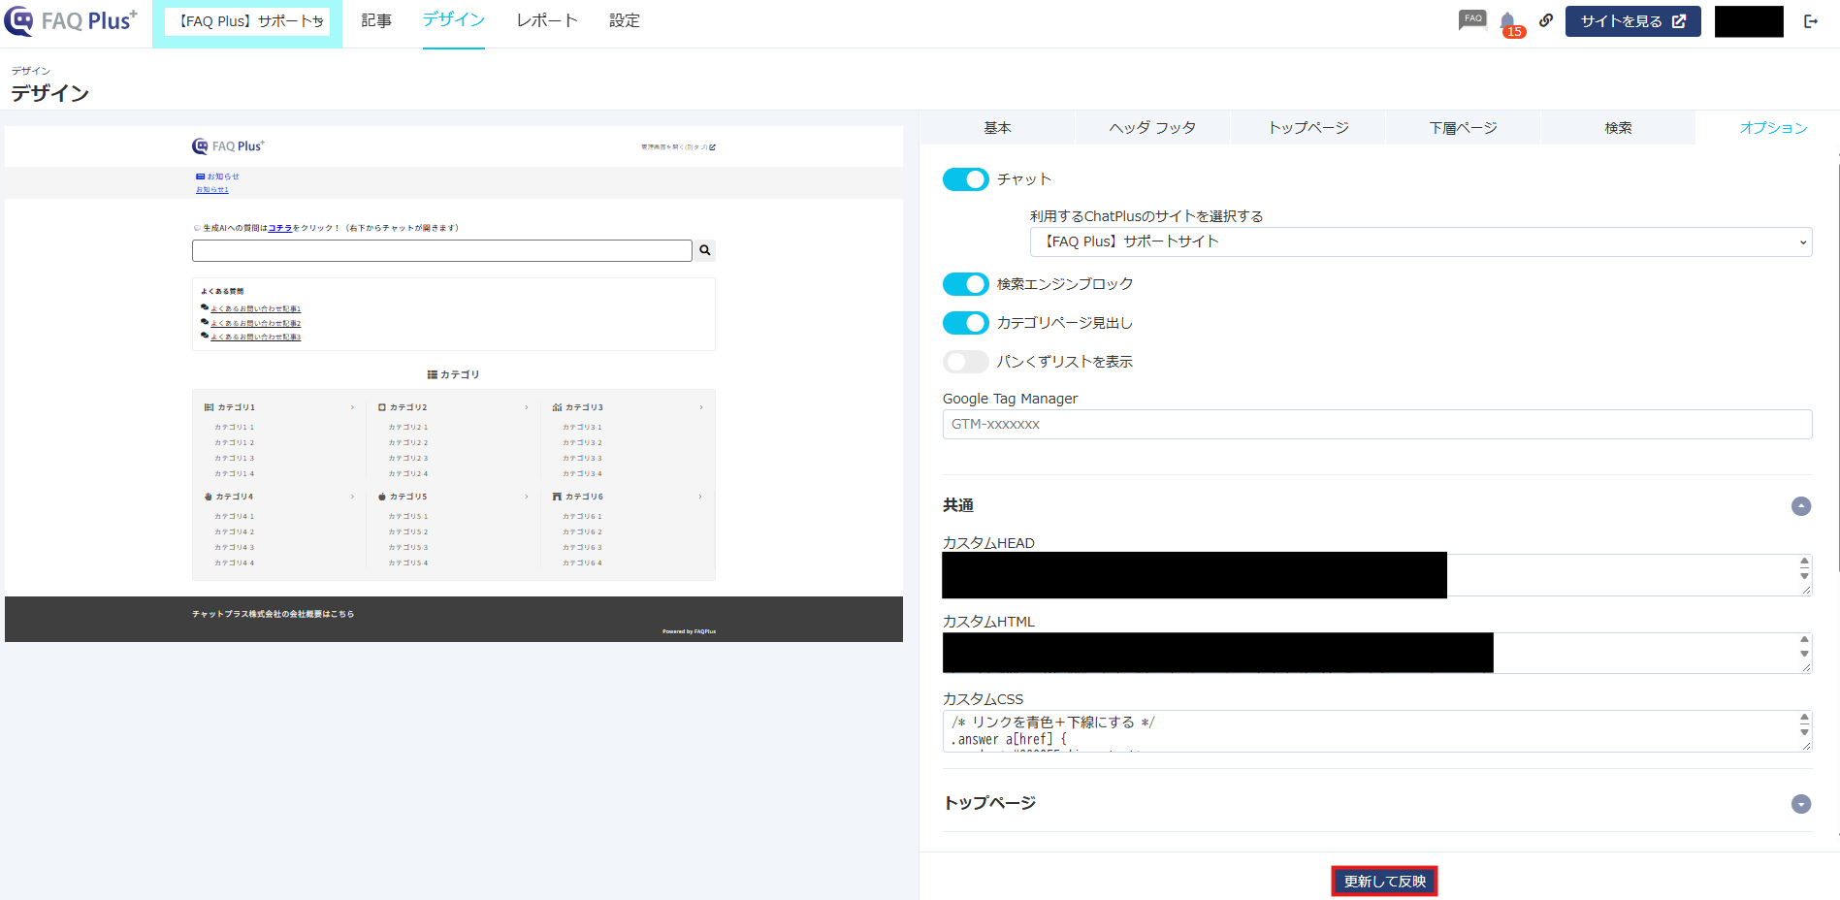The width and height of the screenshot is (1840, 900).
Task: Expand カテゴリ6 chevron in preview
Action: [701, 497]
